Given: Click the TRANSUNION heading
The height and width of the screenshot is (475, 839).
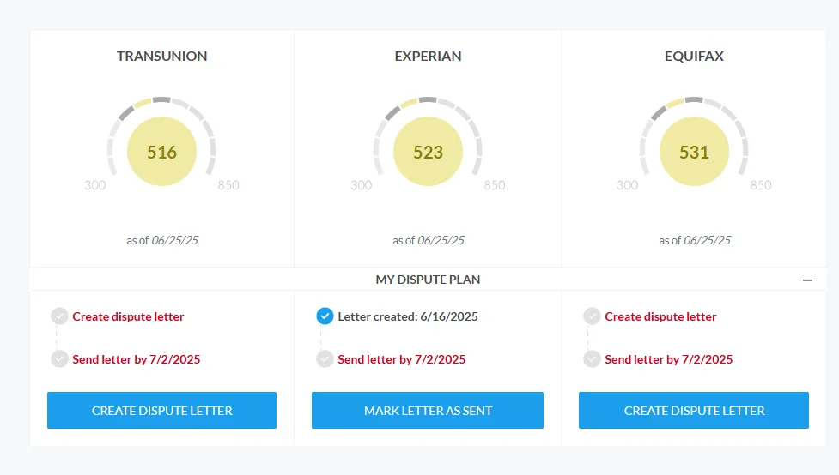Looking at the screenshot, I should pyautogui.click(x=161, y=56).
